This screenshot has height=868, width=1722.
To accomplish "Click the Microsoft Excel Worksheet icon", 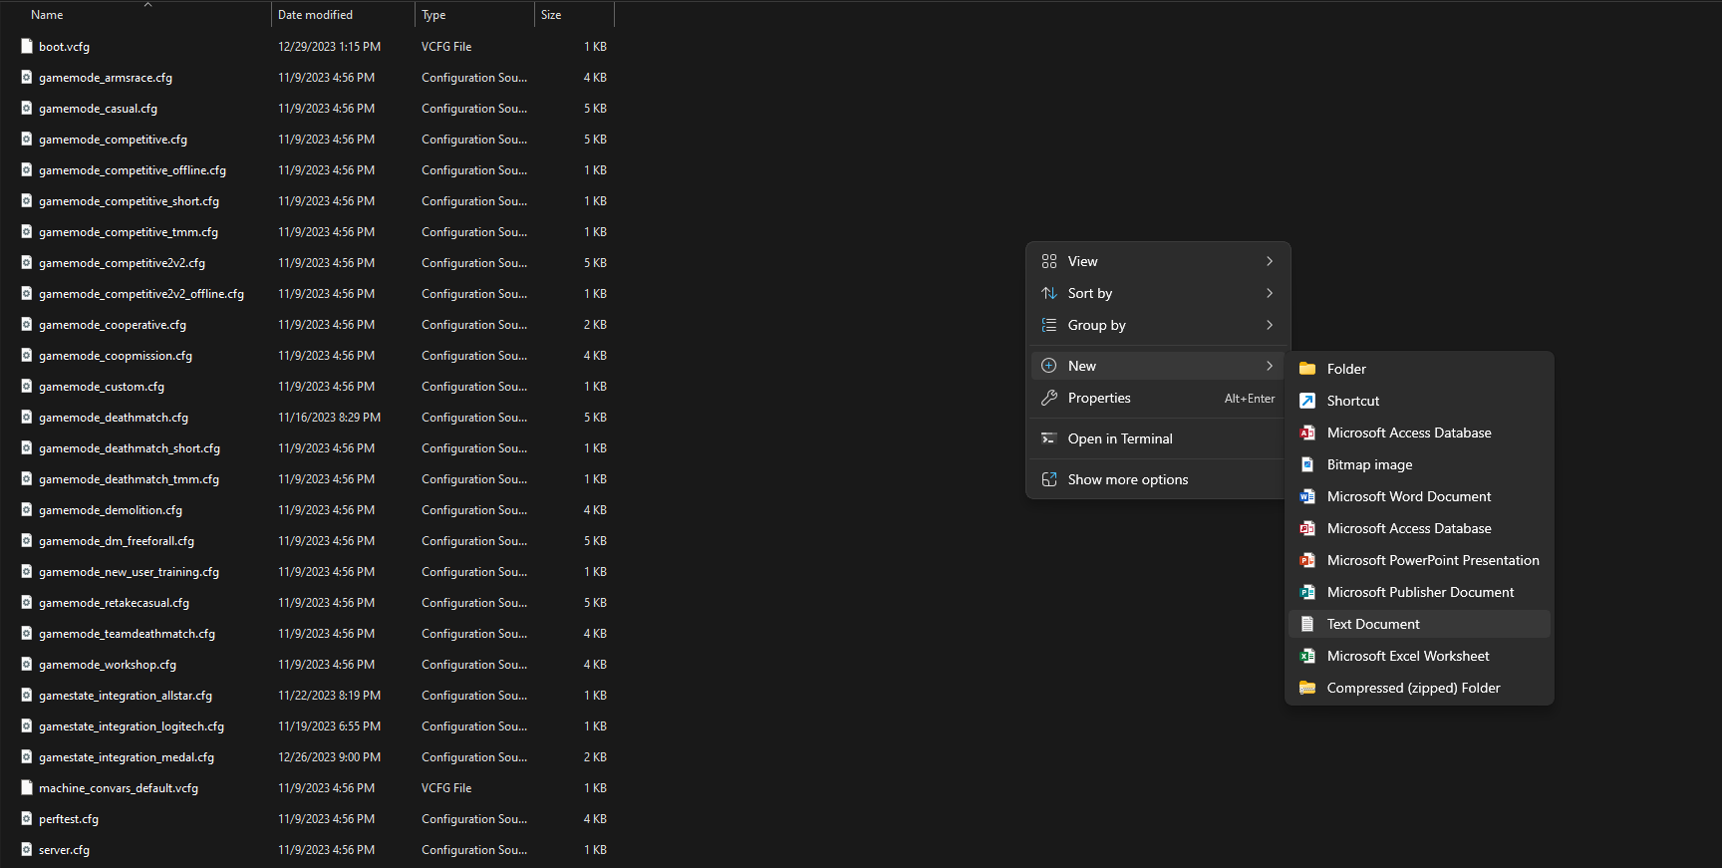I will point(1307,656).
